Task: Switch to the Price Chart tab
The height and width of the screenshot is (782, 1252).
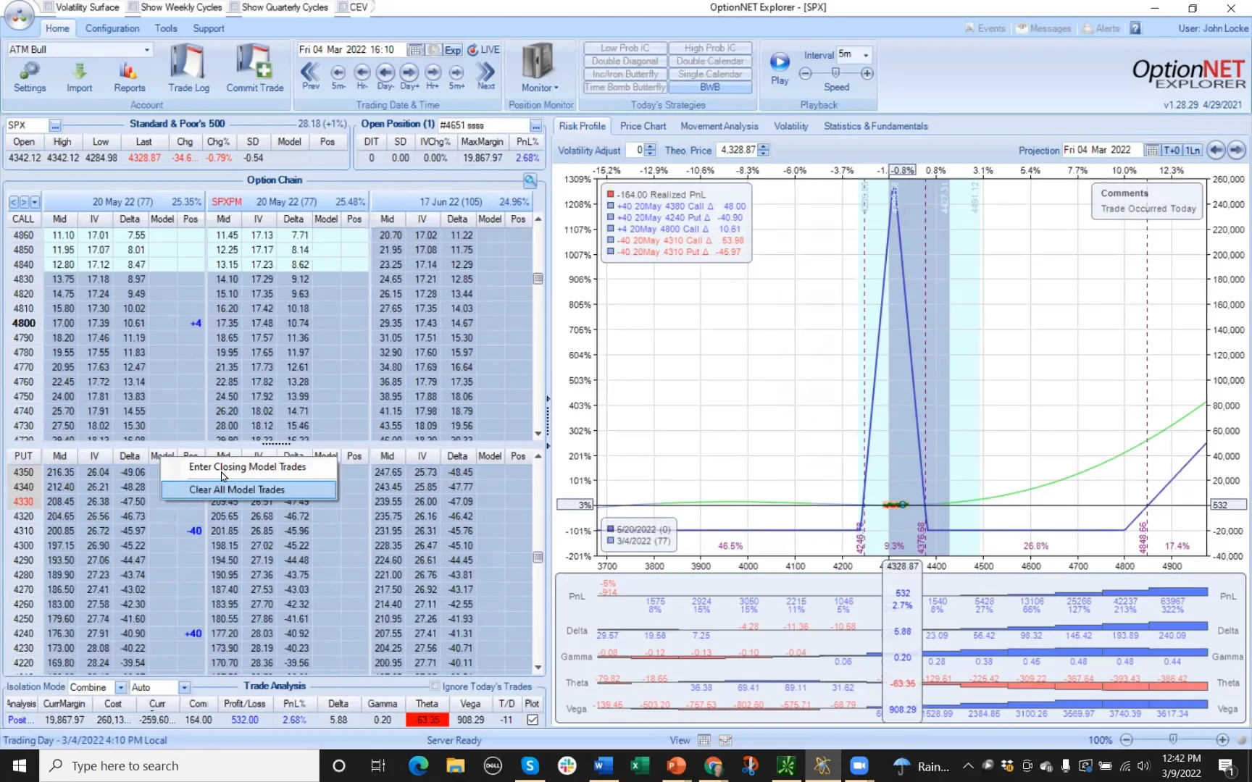Action: tap(643, 126)
